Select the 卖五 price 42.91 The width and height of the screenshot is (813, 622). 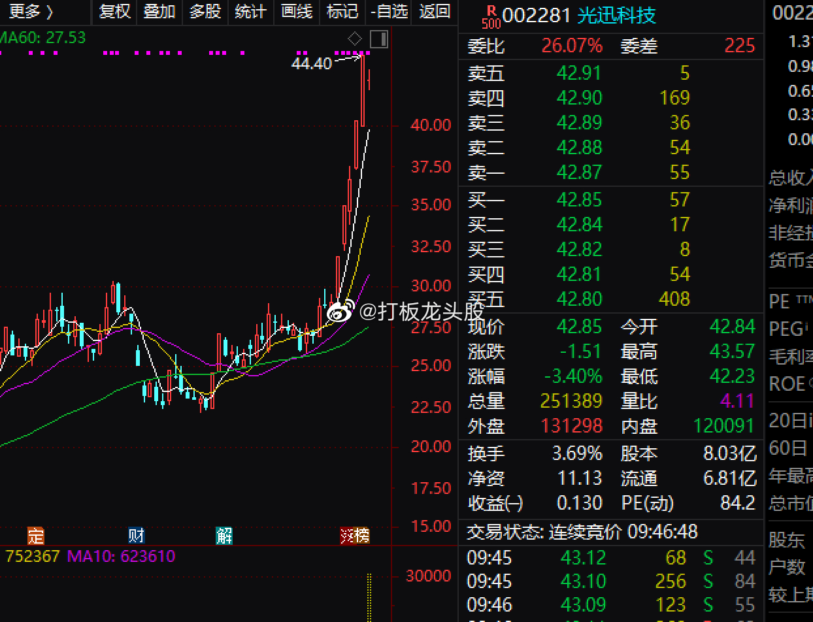(579, 73)
